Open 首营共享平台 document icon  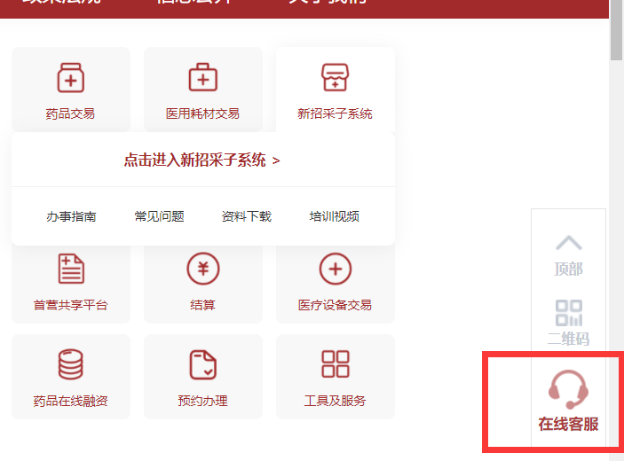[x=70, y=269]
